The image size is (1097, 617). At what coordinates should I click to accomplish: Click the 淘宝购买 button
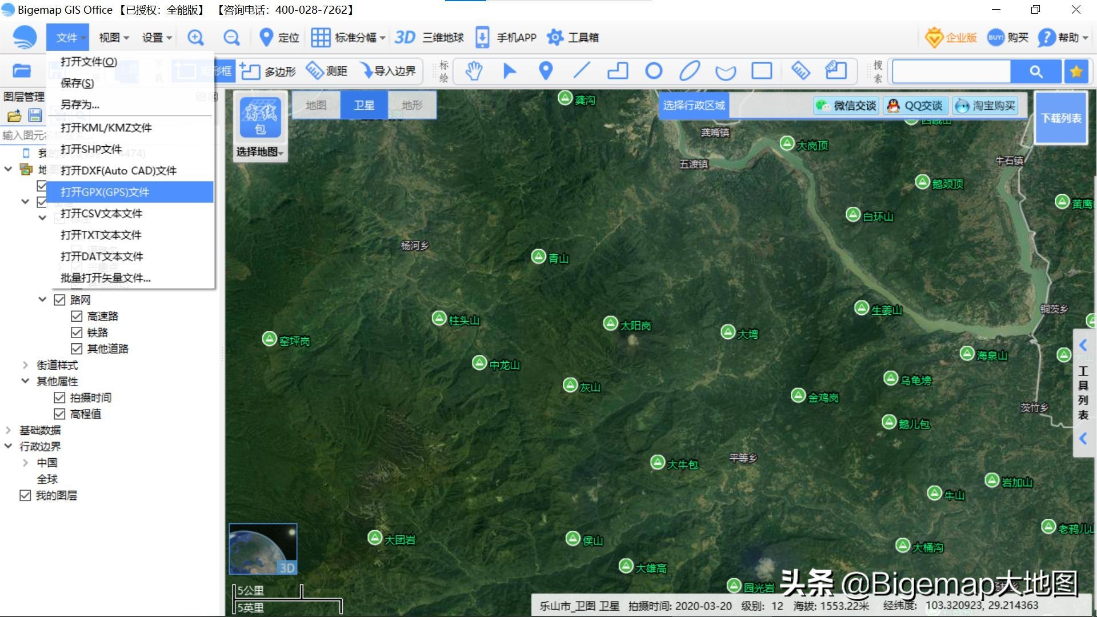[986, 106]
